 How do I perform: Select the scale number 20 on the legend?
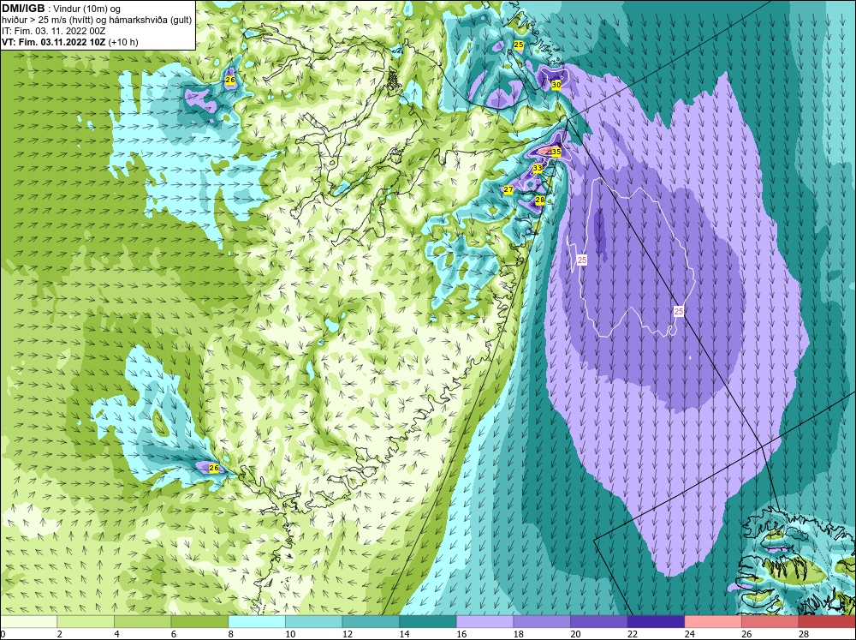click(x=576, y=634)
